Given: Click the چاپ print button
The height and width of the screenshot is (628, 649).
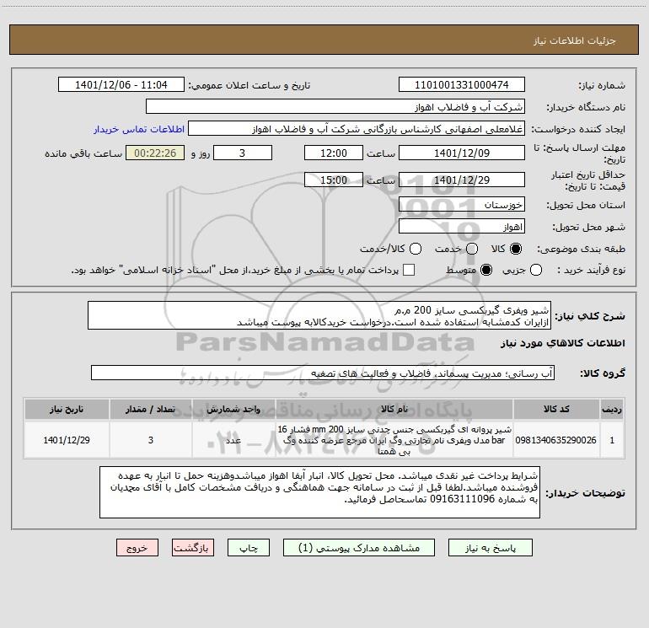Looking at the screenshot, I should (249, 548).
